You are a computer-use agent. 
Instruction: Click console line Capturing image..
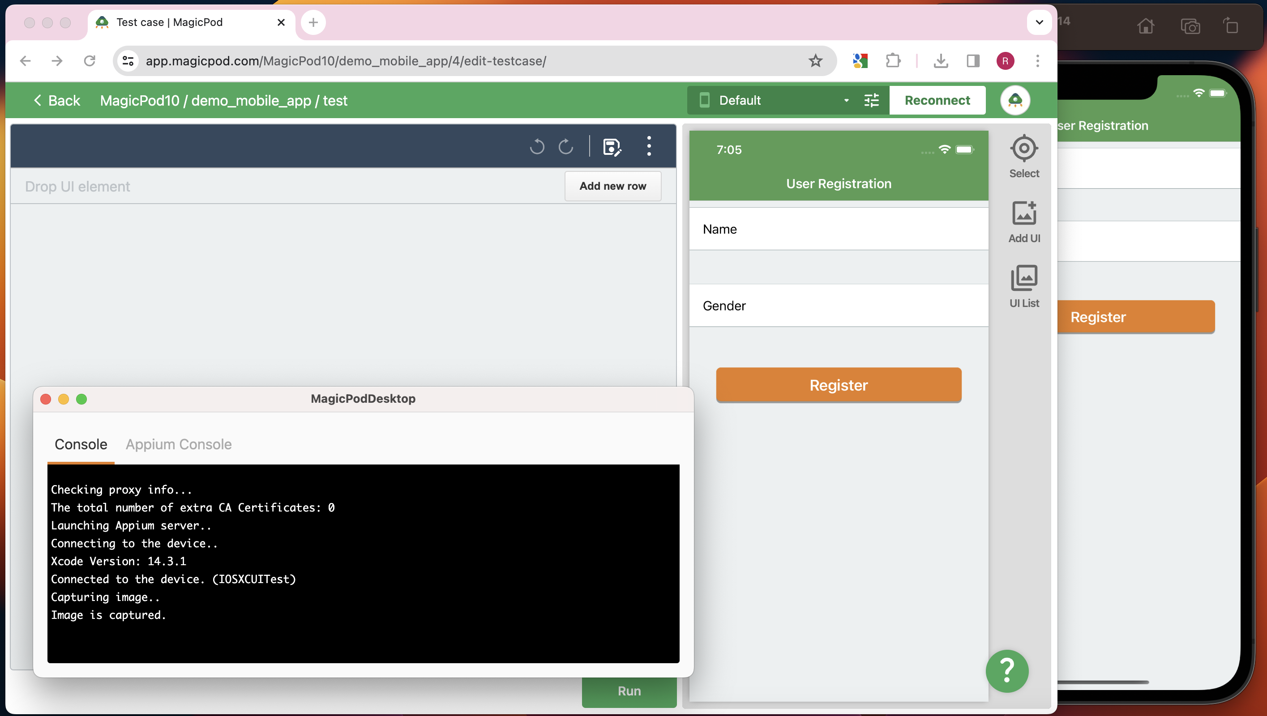105,597
